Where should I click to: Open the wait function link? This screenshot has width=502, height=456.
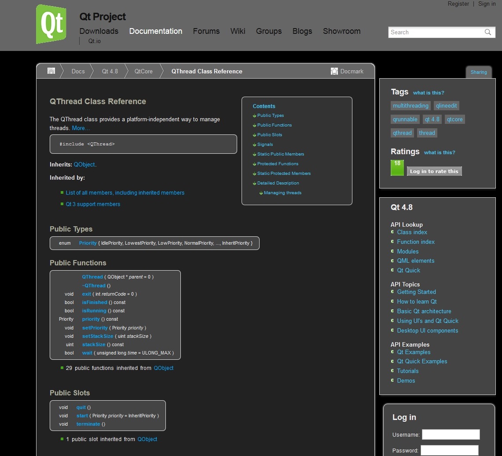point(87,353)
